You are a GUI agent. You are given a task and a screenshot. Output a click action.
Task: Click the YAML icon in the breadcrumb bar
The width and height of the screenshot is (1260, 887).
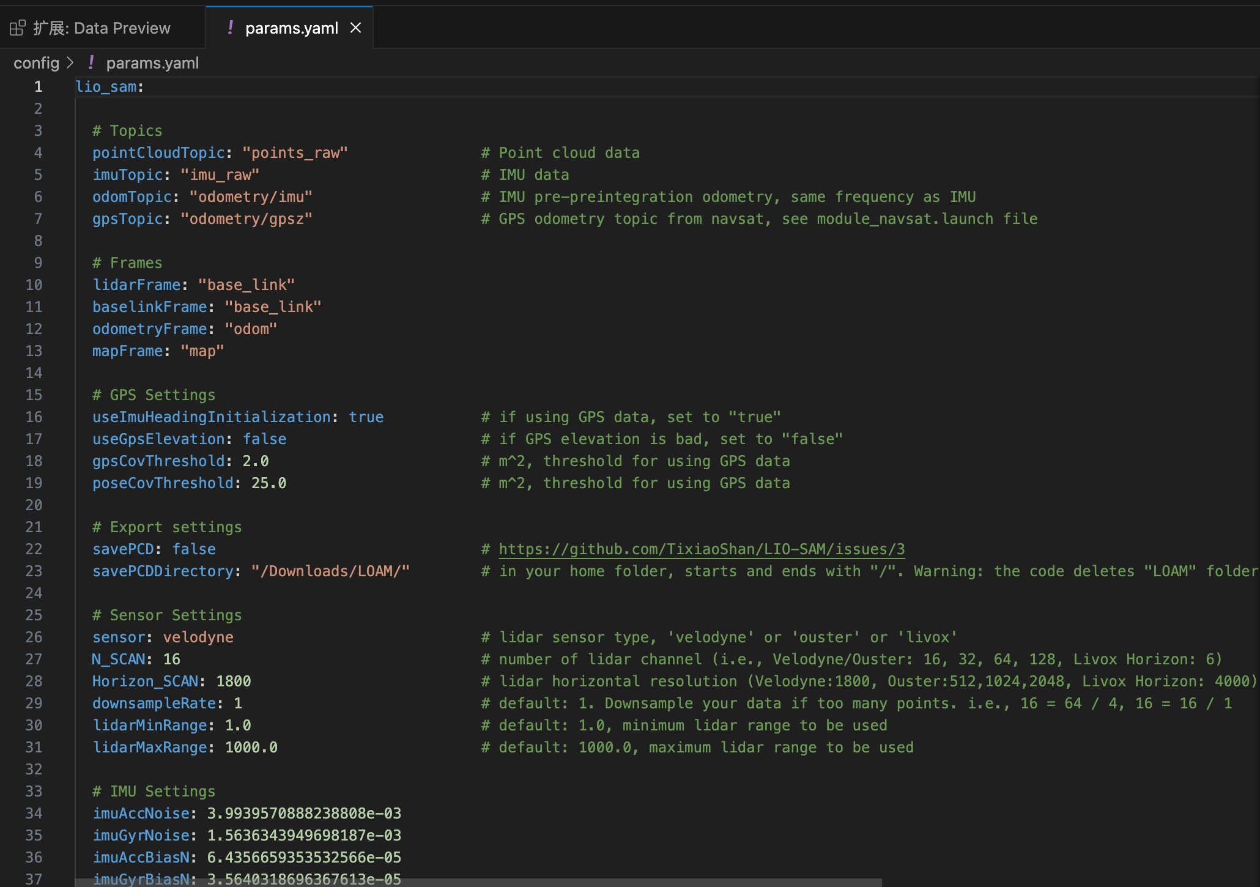[91, 63]
